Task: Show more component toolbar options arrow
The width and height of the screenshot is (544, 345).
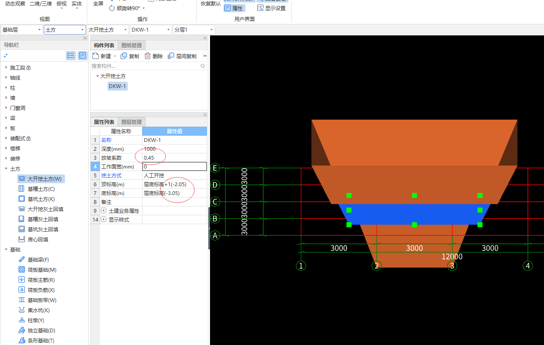Action: (205, 56)
